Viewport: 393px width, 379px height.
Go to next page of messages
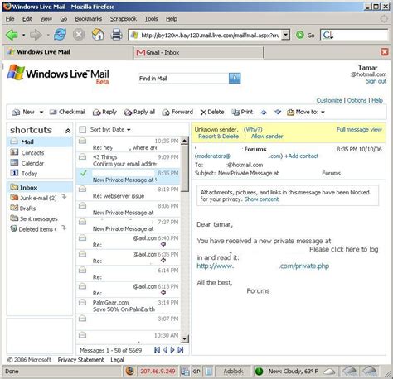172,350
